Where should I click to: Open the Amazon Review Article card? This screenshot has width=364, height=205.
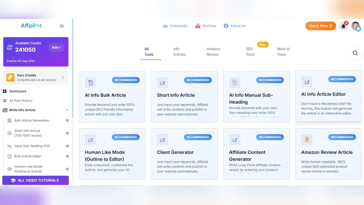click(x=328, y=154)
